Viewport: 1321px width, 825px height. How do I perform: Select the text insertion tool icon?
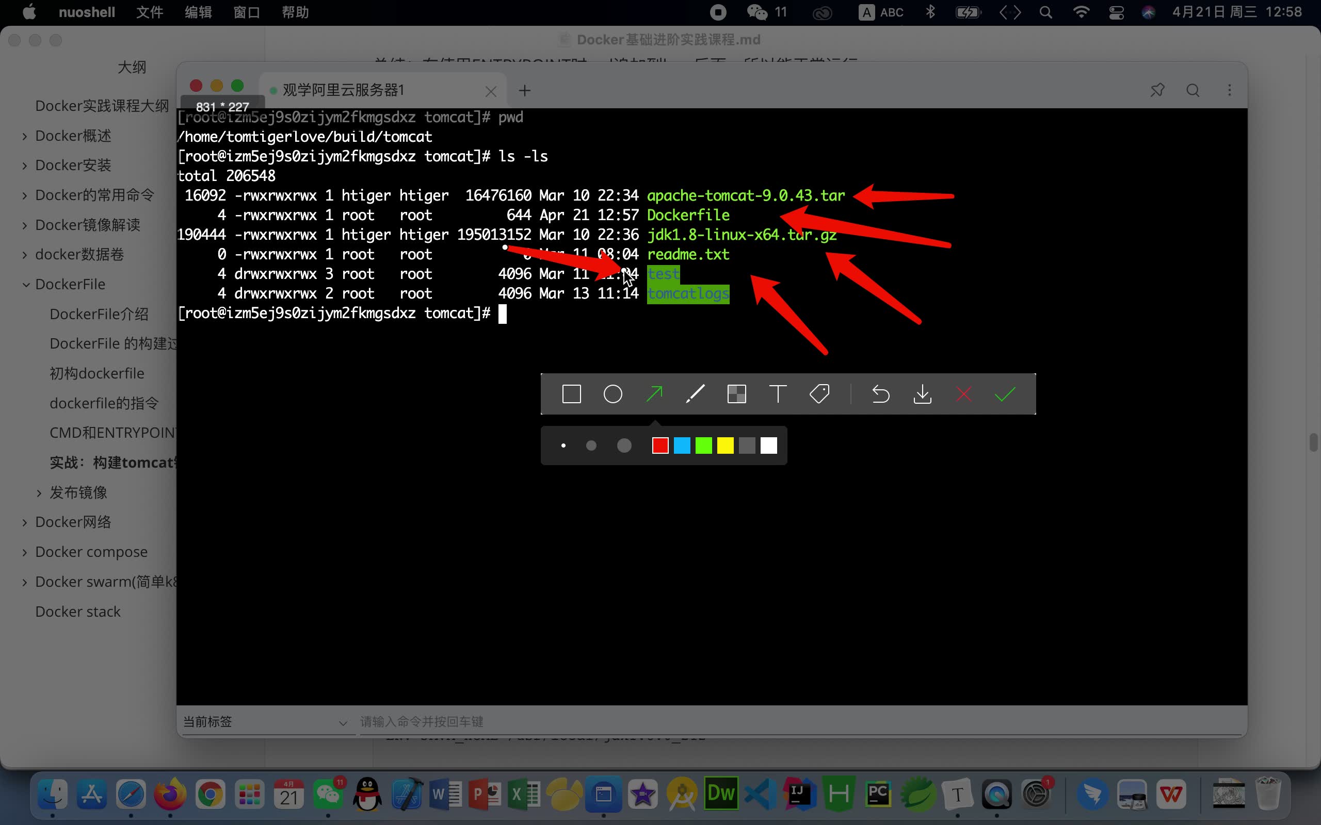[x=777, y=393]
